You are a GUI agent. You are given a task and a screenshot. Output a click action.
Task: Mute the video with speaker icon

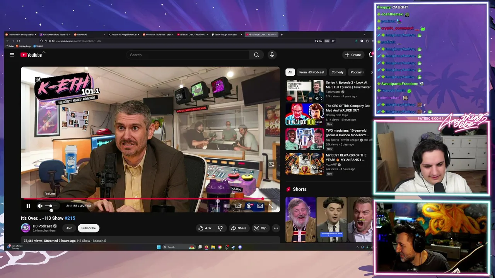pos(39,206)
